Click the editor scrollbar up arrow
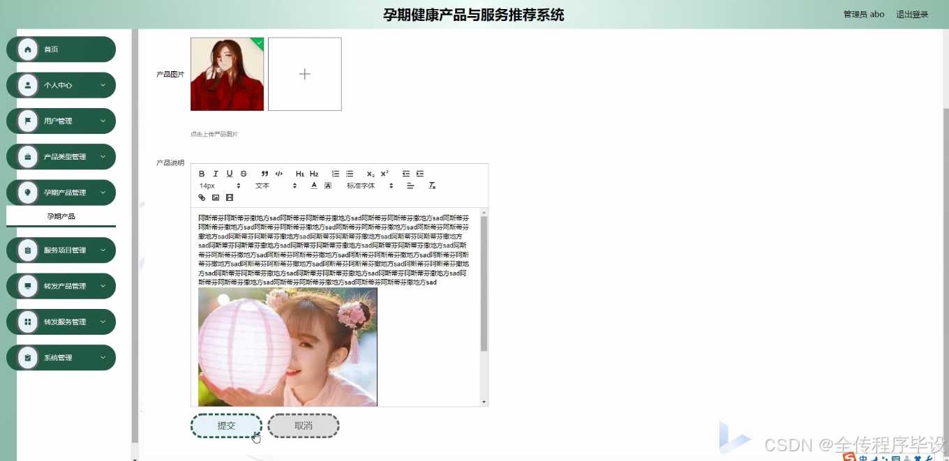 click(484, 212)
